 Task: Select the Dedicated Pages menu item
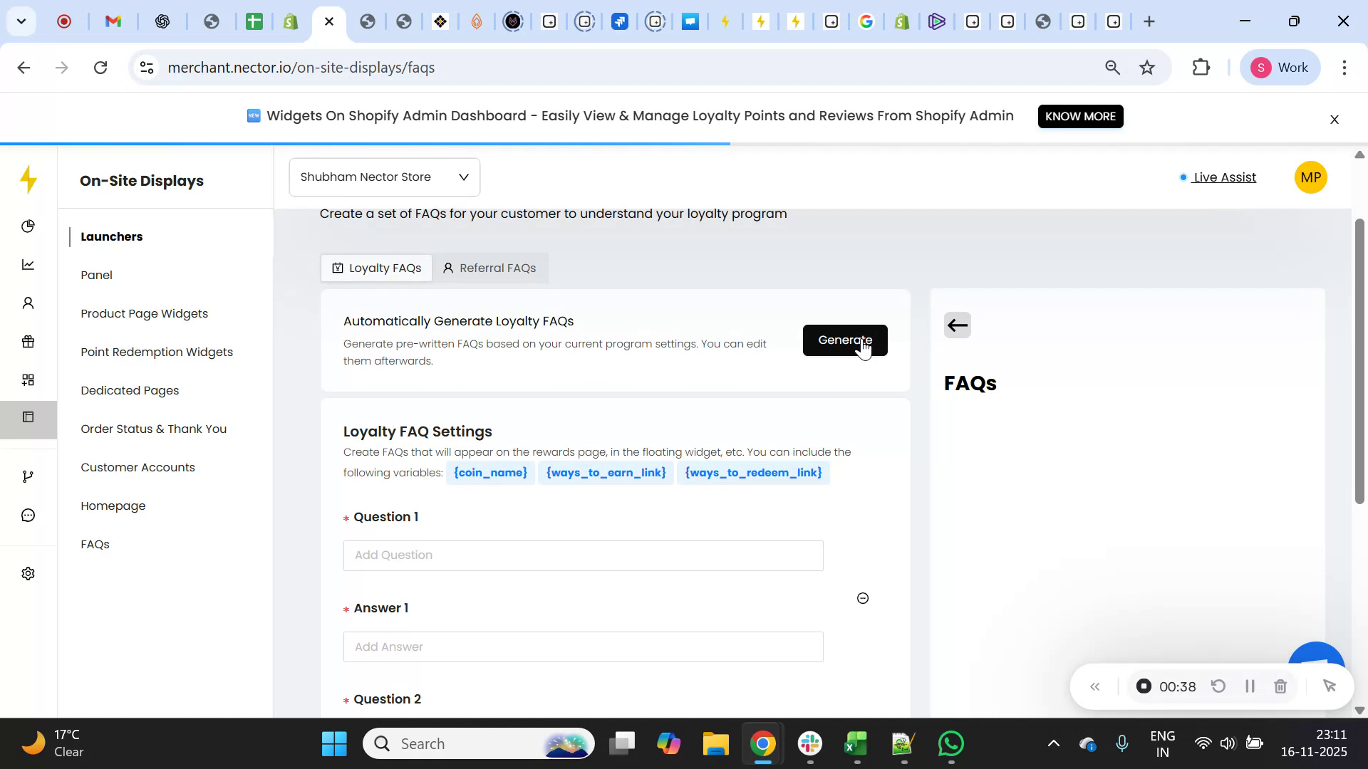(x=130, y=390)
